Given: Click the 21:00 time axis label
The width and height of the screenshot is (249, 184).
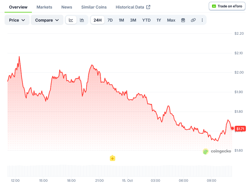Looking at the screenshot, I should click(x=99, y=181).
